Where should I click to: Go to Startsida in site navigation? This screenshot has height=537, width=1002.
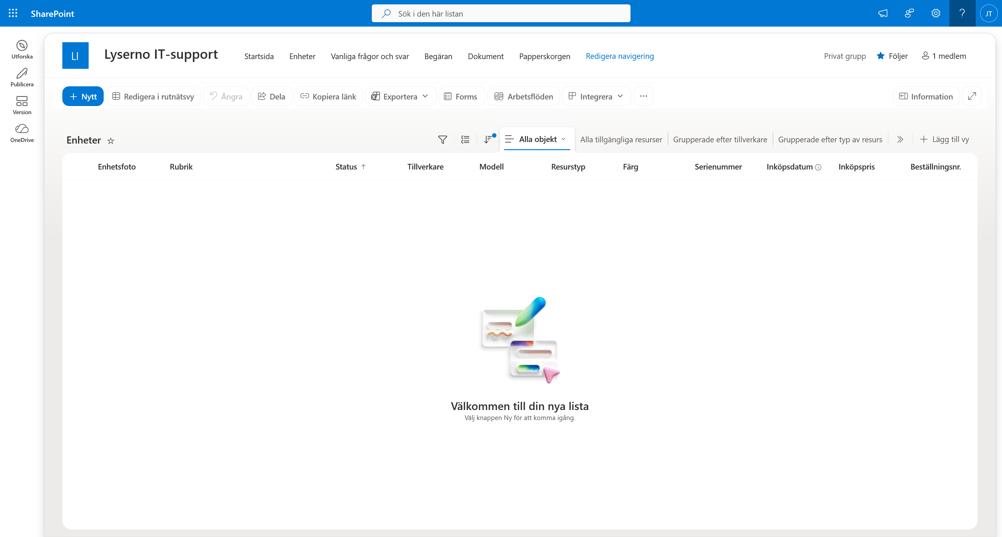coord(259,56)
